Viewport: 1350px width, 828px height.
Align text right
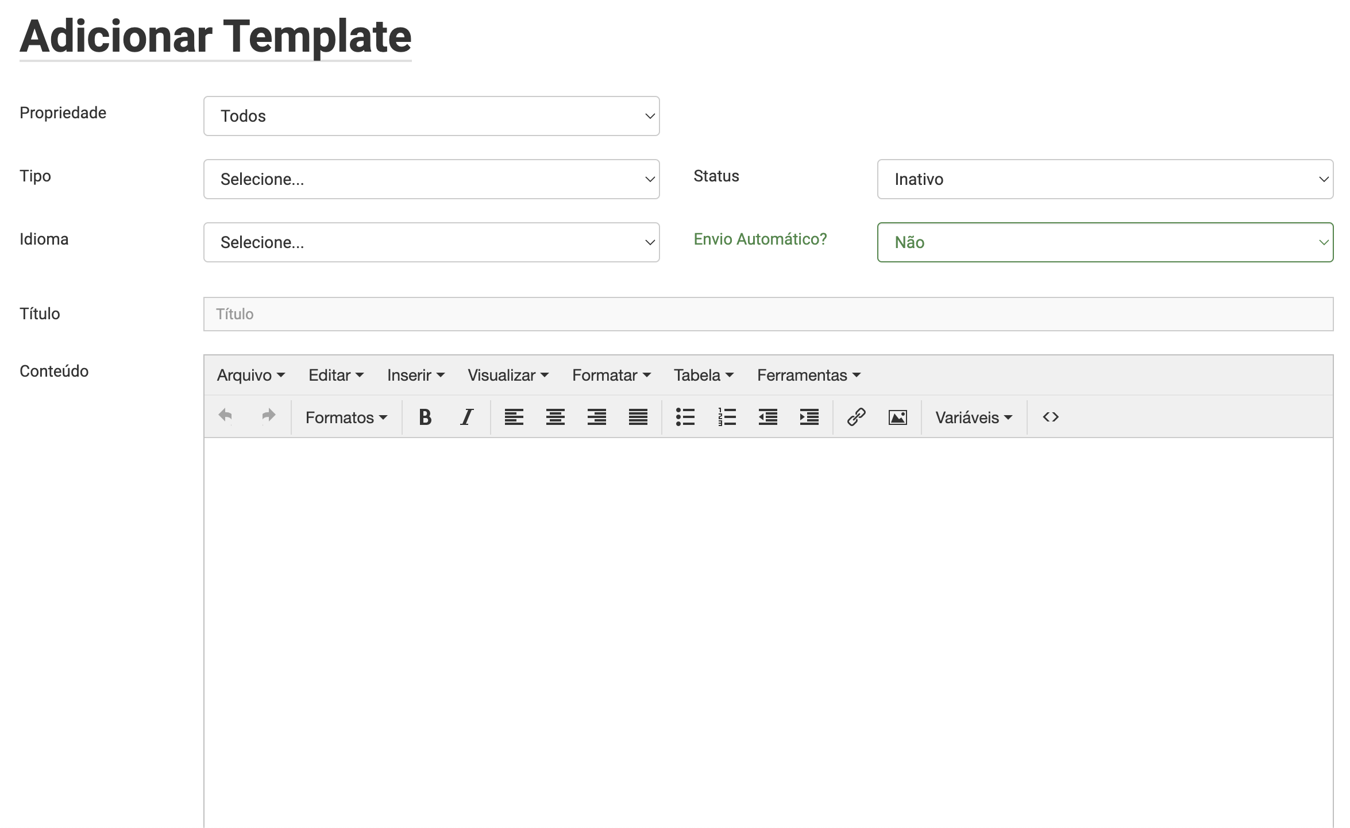click(597, 417)
